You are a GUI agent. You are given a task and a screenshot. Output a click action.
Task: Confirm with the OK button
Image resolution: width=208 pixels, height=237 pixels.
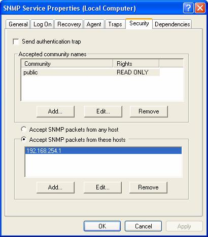click(102, 226)
